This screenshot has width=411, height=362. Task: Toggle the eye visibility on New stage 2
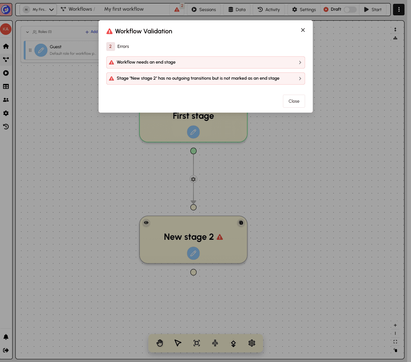(x=146, y=223)
